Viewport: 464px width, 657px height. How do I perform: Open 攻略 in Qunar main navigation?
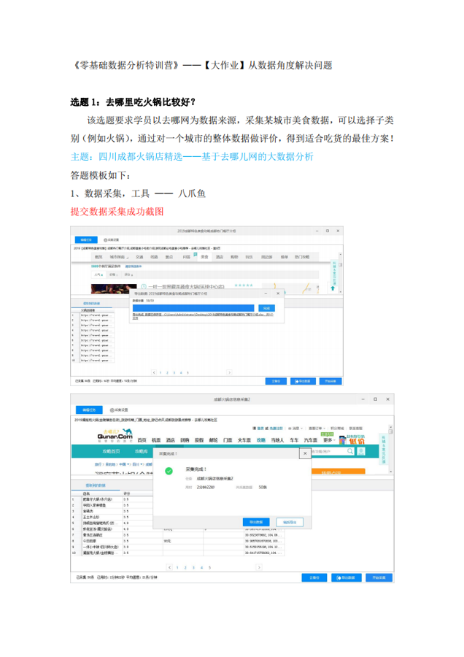coord(261,440)
